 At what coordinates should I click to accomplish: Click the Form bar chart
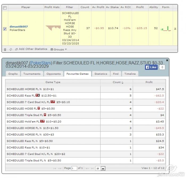(166, 29)
